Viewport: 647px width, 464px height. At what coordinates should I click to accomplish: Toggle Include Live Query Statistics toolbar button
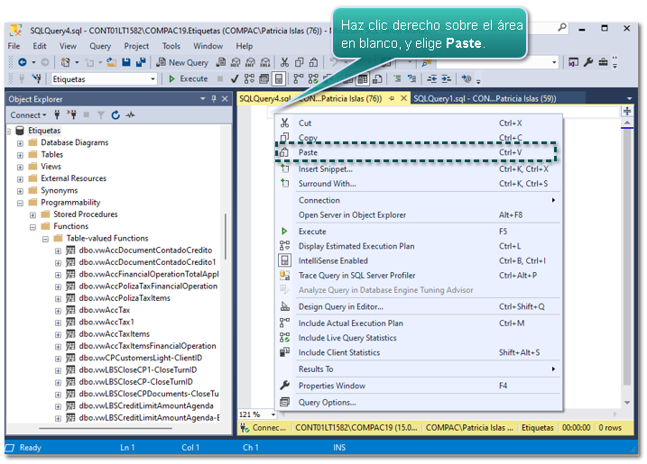(x=313, y=78)
